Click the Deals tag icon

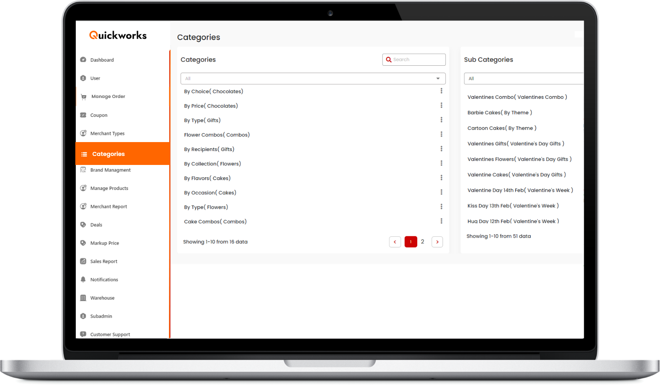pyautogui.click(x=83, y=225)
